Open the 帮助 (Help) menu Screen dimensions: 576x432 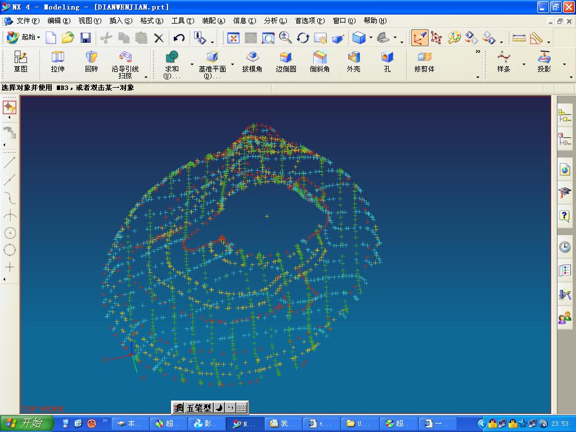coord(375,21)
